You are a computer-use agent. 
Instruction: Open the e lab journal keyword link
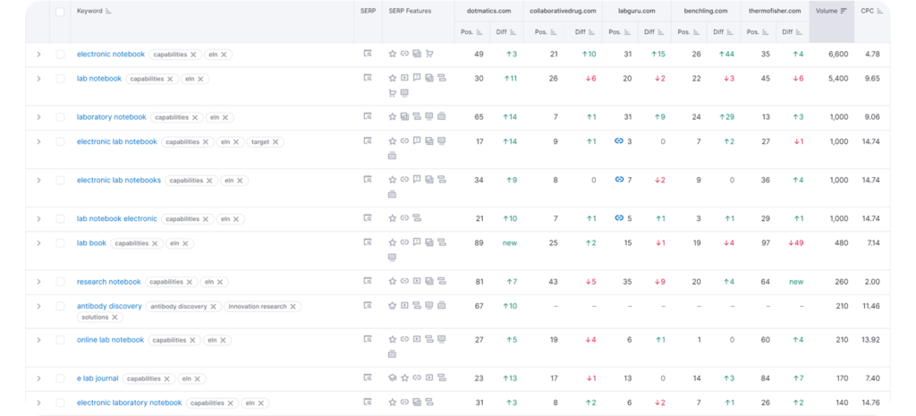click(98, 378)
